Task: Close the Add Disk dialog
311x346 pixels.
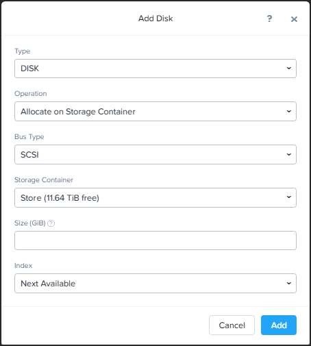Action: coord(294,19)
